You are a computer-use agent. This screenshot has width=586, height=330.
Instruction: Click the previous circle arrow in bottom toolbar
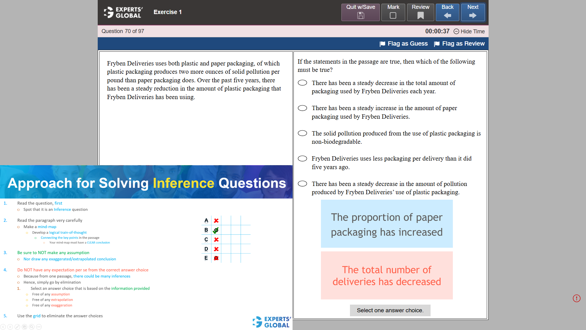[3, 327]
